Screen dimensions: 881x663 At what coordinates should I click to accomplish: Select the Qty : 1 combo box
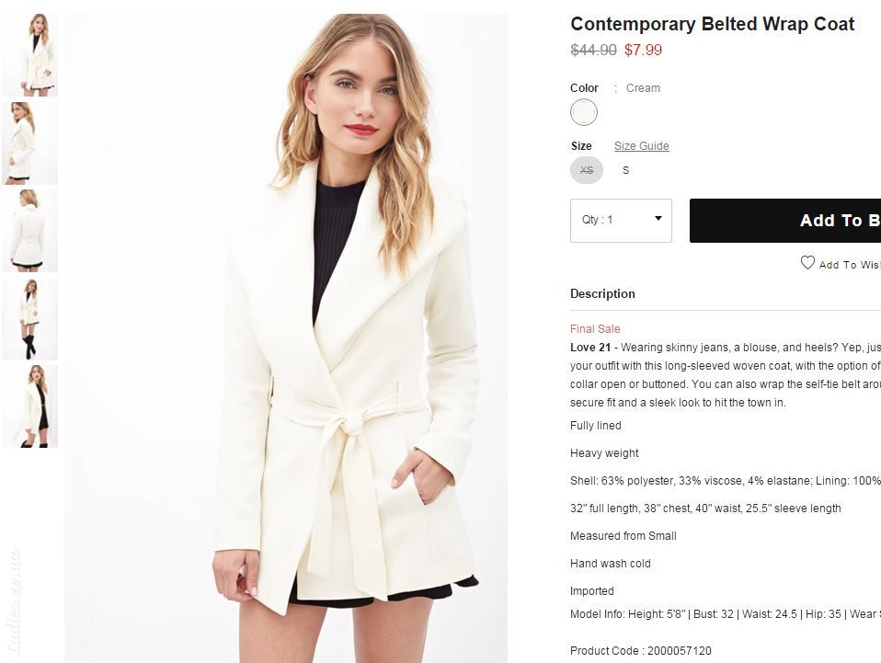[621, 221]
